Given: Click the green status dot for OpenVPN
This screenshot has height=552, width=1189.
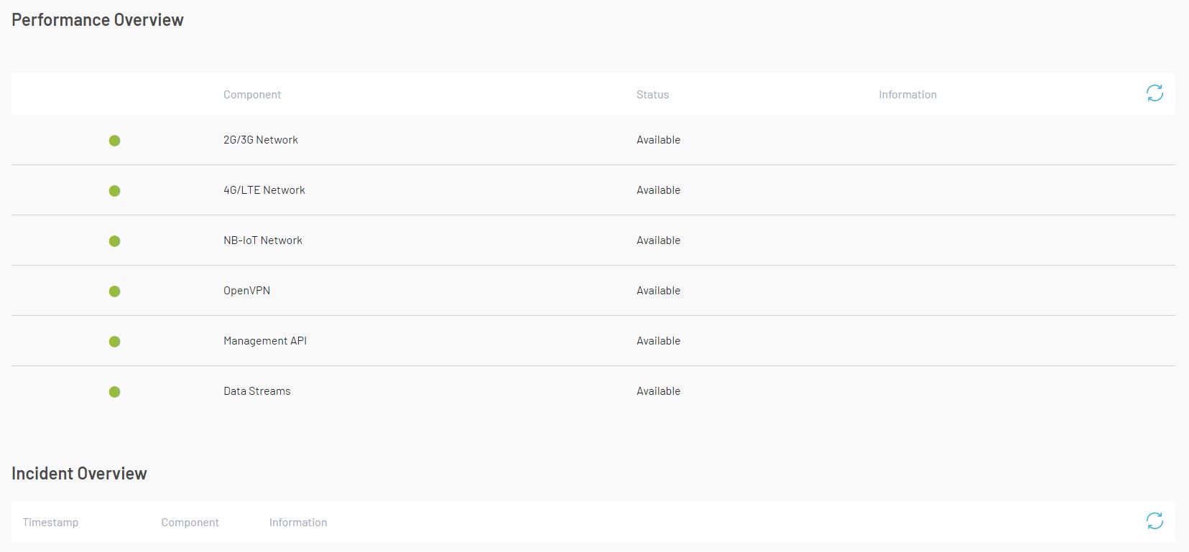Looking at the screenshot, I should click(x=115, y=291).
